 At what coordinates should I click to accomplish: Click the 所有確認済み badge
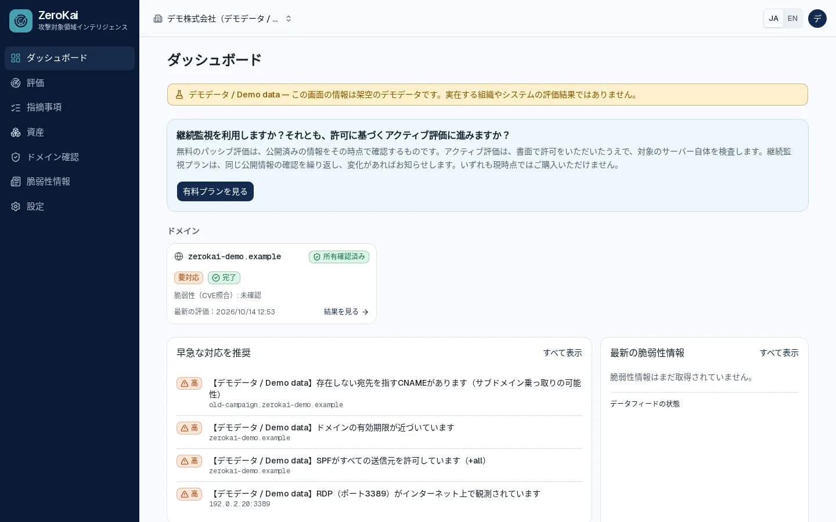click(339, 257)
